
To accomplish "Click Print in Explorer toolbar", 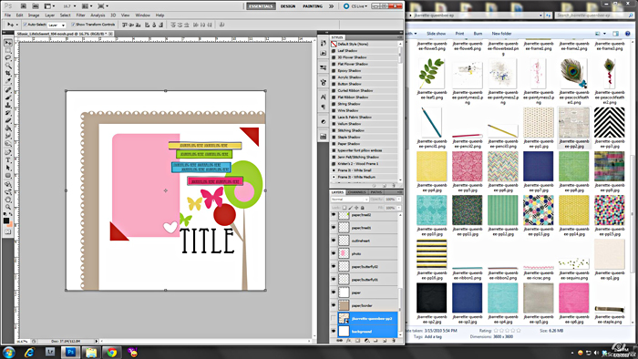I will (459, 34).
